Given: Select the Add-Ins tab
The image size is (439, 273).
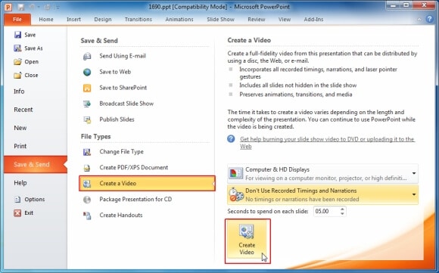Looking at the screenshot, I should click(313, 20).
